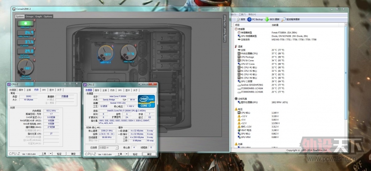The height and width of the screenshot is (171, 371).
Task: Open 关于 tab in left CPU-Z window
Action: pos(59,90)
